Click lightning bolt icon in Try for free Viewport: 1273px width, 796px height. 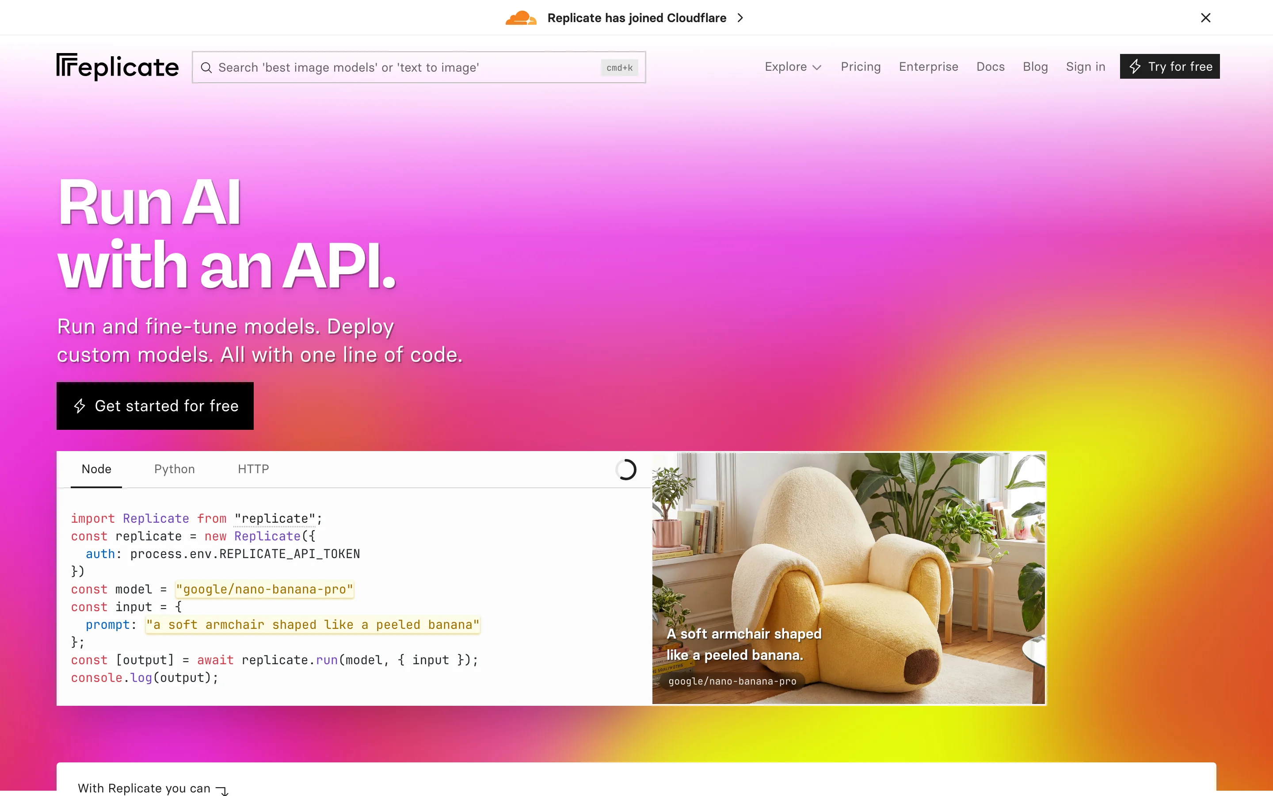point(1135,66)
